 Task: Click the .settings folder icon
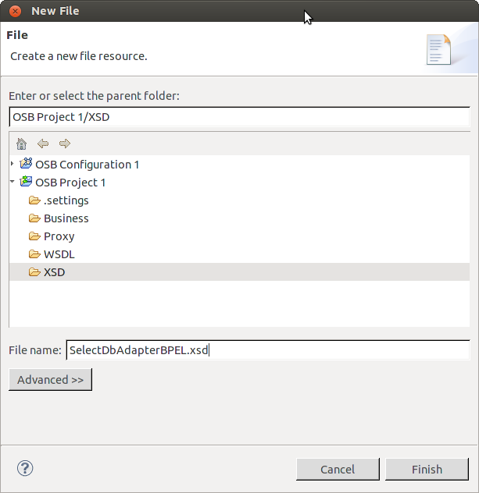[x=34, y=200]
